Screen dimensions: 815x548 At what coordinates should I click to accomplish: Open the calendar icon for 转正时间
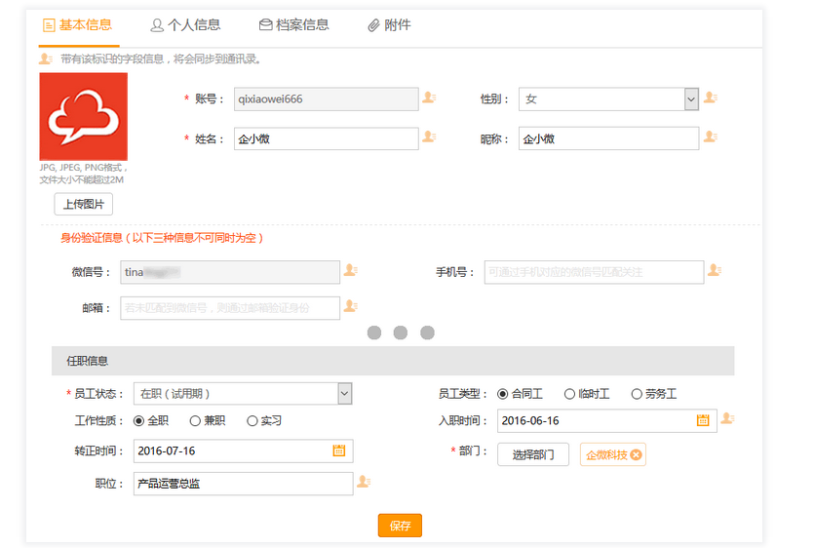(339, 450)
